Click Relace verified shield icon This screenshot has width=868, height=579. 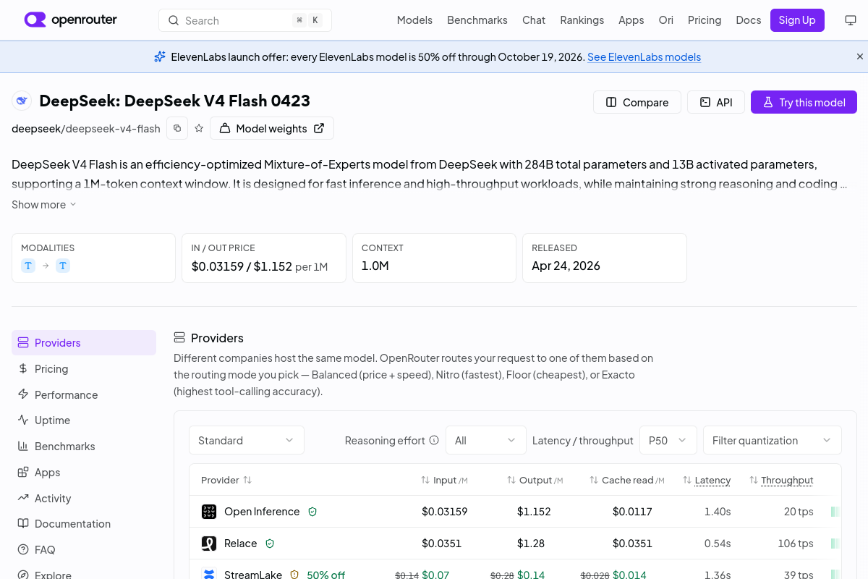click(x=270, y=544)
